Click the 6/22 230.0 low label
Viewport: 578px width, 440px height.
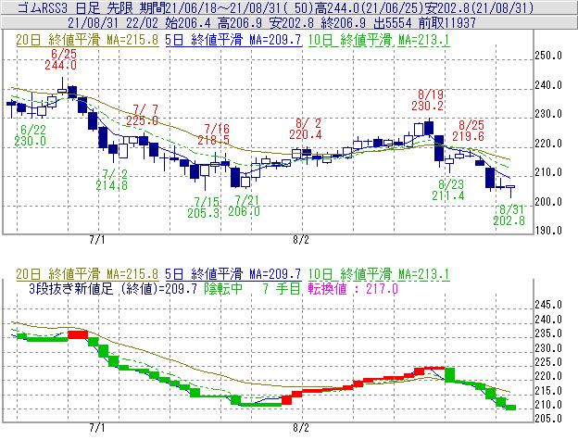[x=31, y=135]
